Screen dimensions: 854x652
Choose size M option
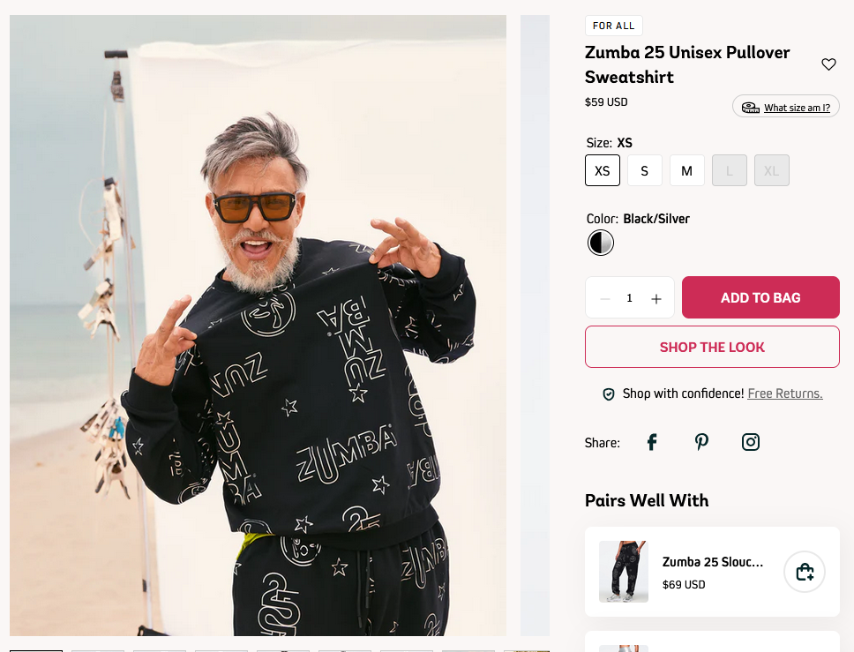coord(687,170)
